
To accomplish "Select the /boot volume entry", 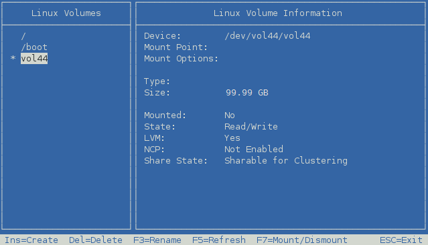I will 34,47.
